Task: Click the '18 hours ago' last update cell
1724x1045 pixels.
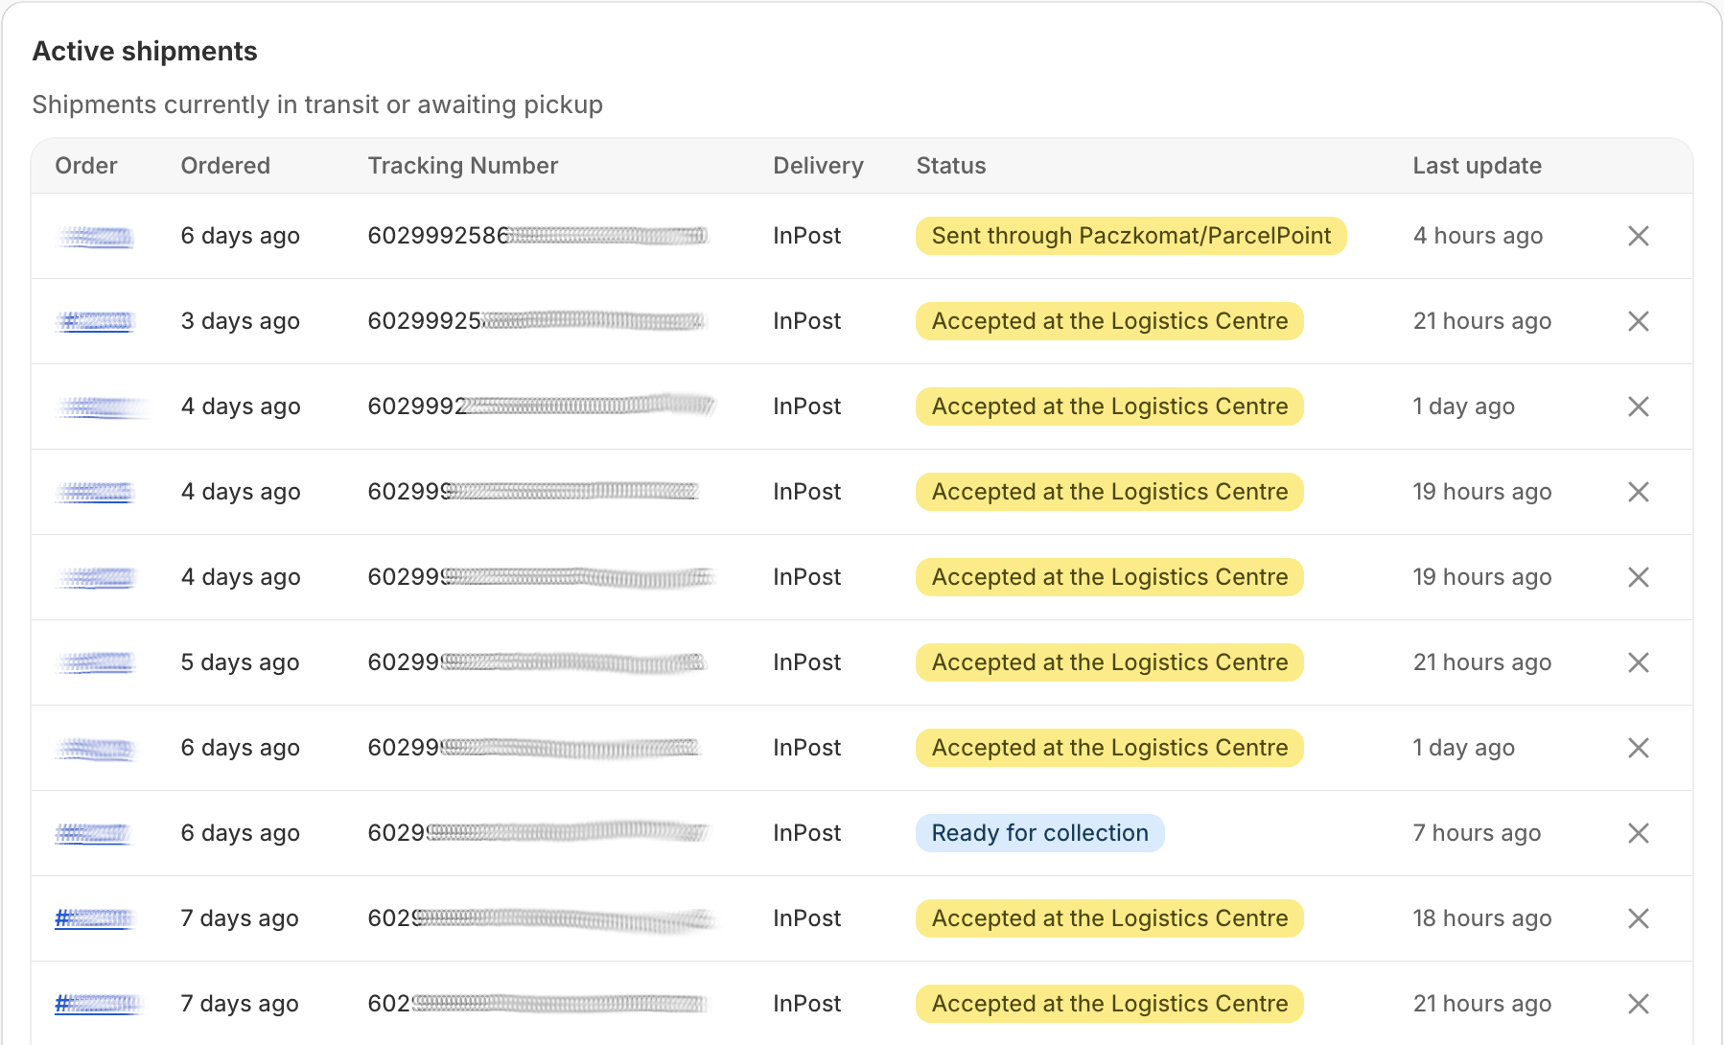Action: pyautogui.click(x=1482, y=918)
